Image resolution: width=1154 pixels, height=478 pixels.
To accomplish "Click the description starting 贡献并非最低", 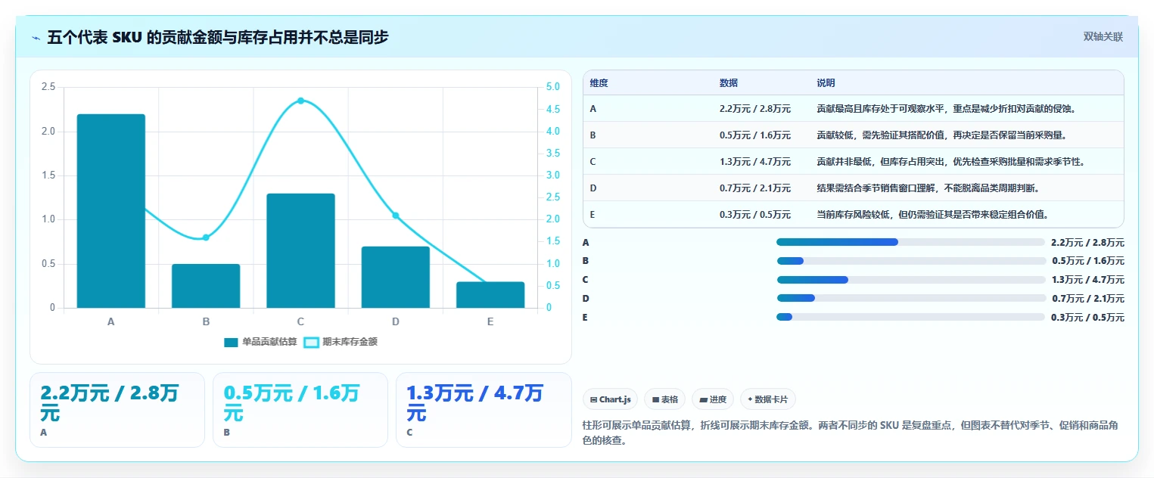I will (x=951, y=162).
